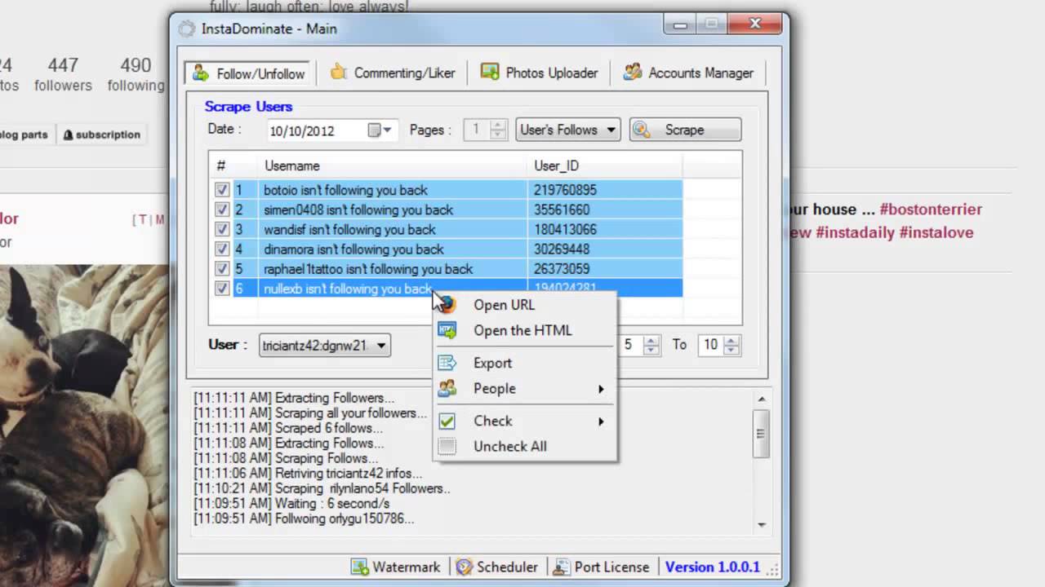This screenshot has width=1045, height=587.
Task: Click the 490 following count on webpage
Action: 136,74
